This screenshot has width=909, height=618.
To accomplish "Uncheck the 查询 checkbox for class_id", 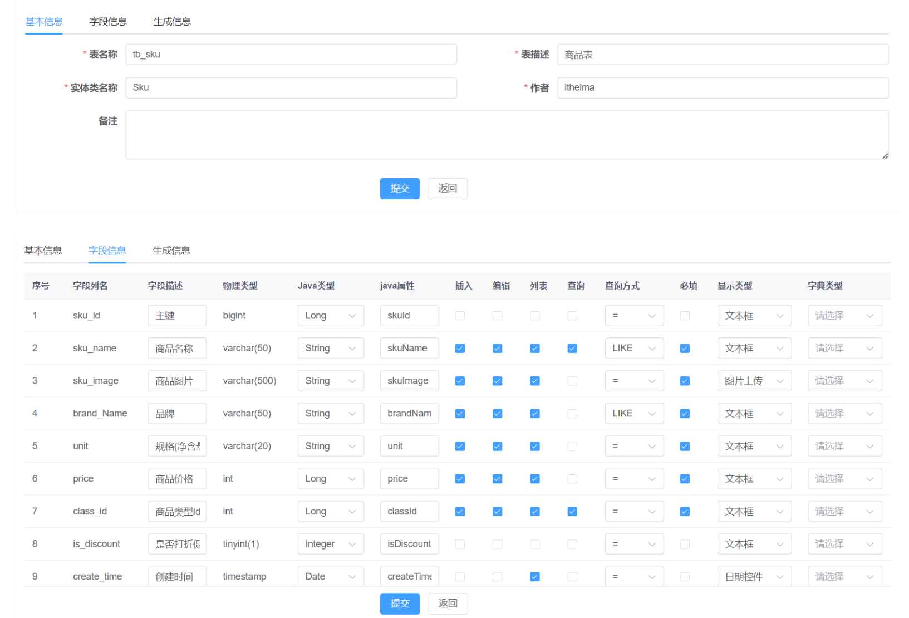I will click(572, 511).
